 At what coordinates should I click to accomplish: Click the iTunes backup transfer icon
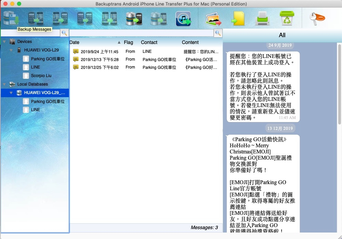click(x=183, y=19)
